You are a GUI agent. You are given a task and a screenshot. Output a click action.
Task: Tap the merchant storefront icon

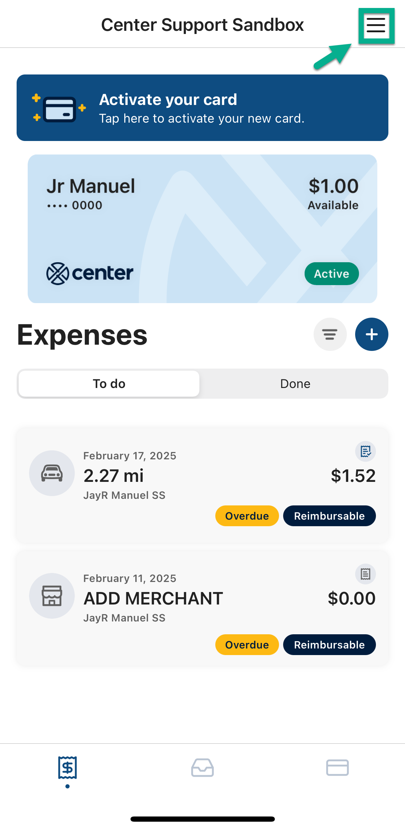(52, 595)
